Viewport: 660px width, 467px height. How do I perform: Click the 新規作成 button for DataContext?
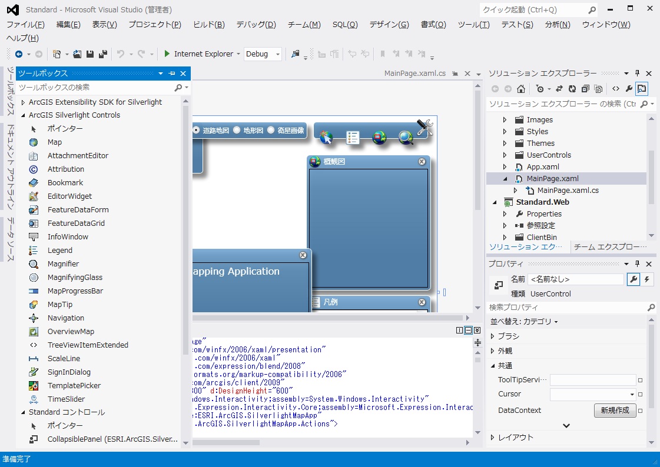pos(615,411)
